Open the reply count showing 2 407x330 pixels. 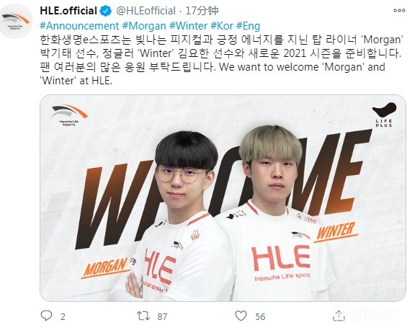(x=63, y=317)
